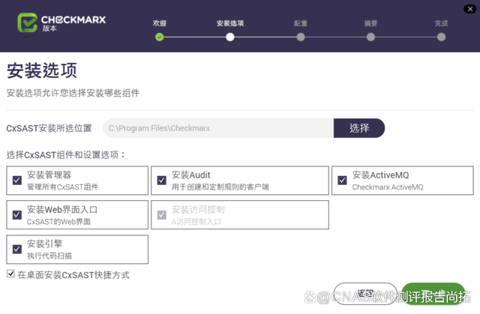Uncheck the 安装引擎 checkbox
This screenshot has height=314, width=480.
pyautogui.click(x=17, y=250)
